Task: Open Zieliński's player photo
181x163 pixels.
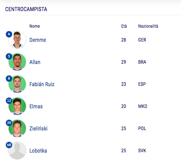Action: click(x=17, y=128)
